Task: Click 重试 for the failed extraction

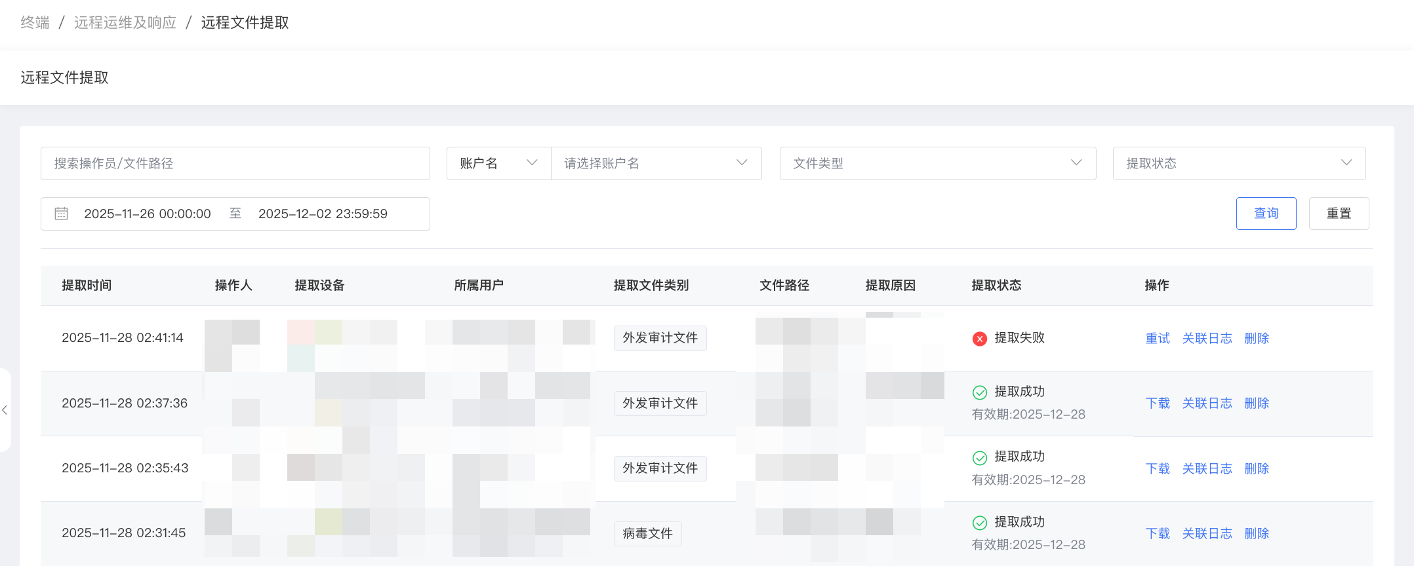Action: [1157, 338]
